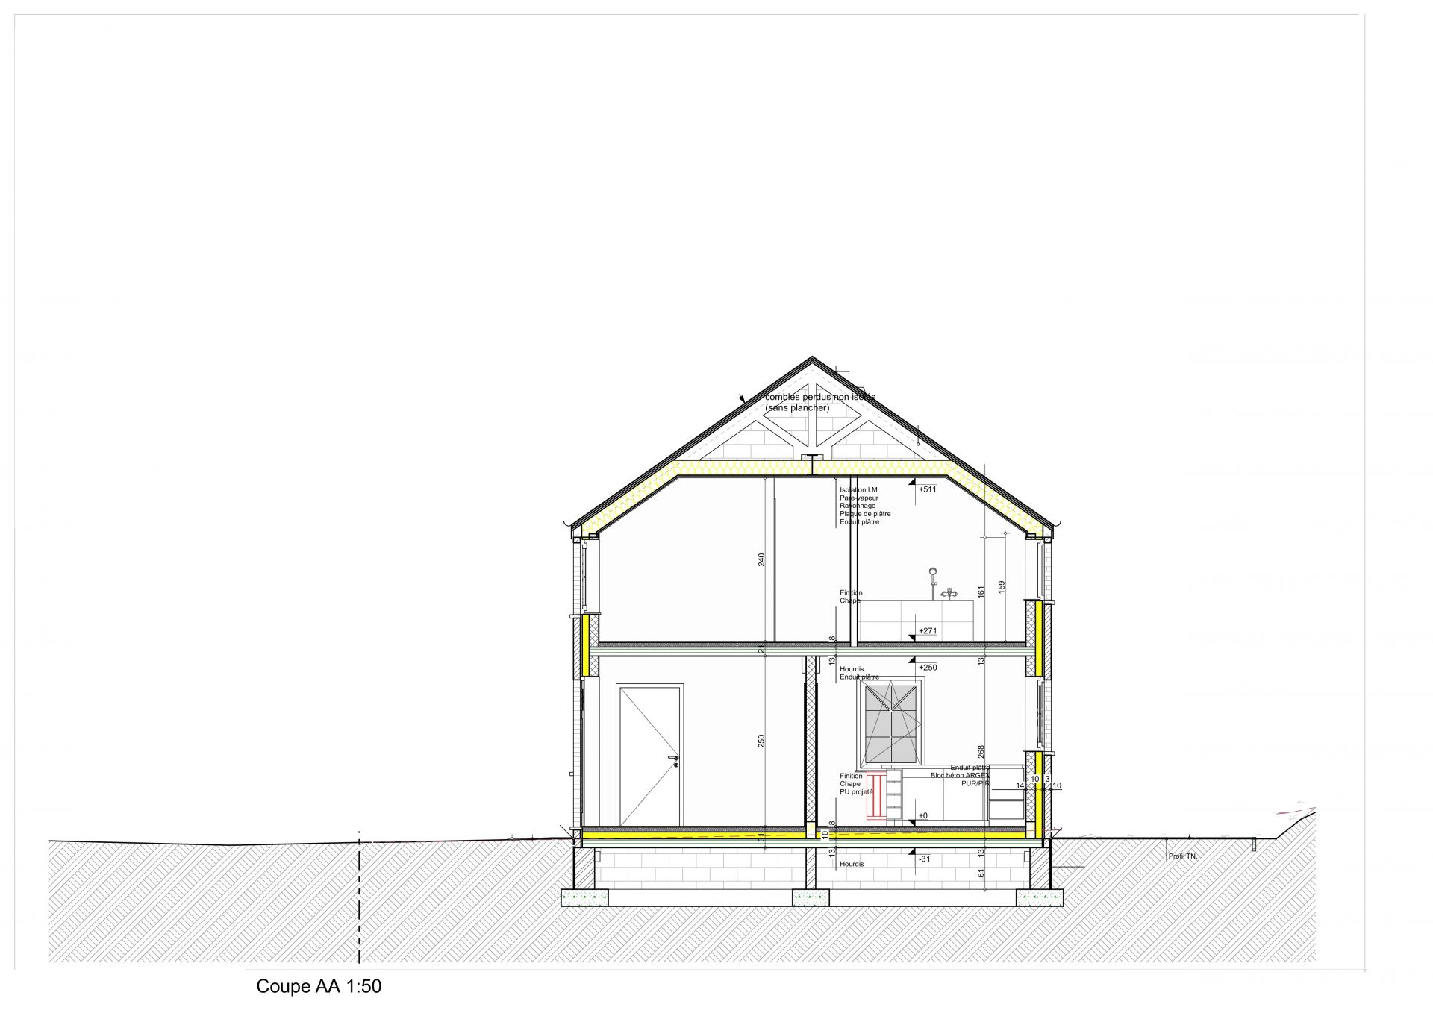1433x1013 pixels.
Task: Click the shower head symbol upstairs
Action: (x=933, y=573)
